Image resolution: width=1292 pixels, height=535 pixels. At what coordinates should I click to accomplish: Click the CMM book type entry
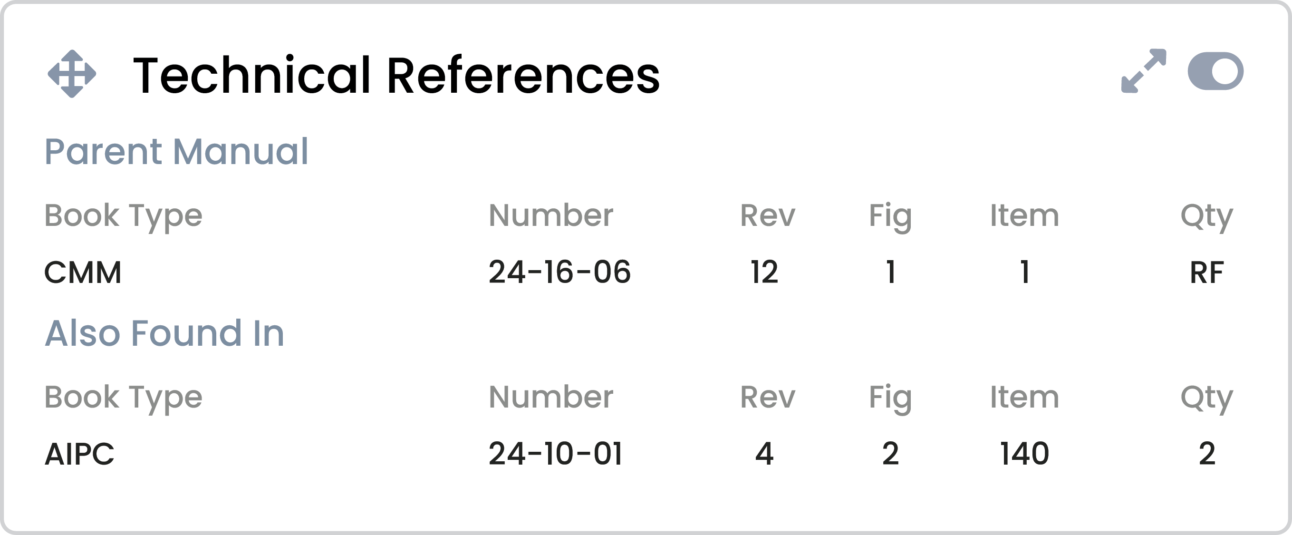click(83, 272)
